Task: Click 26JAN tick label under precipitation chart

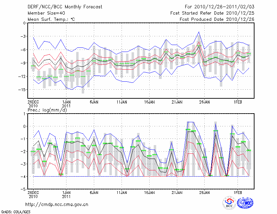Action: click(205, 192)
